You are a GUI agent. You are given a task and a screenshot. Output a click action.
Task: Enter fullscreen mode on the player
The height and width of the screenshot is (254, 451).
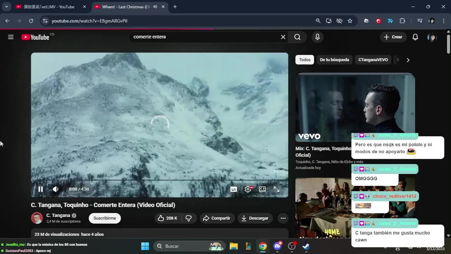[277, 189]
